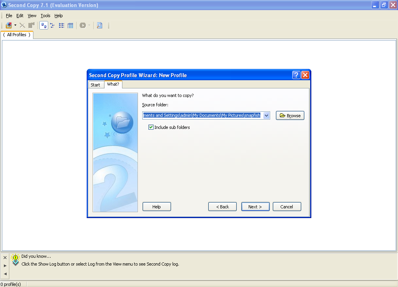Click the wizard's question mark help icon
The height and width of the screenshot is (287, 398).
point(296,75)
